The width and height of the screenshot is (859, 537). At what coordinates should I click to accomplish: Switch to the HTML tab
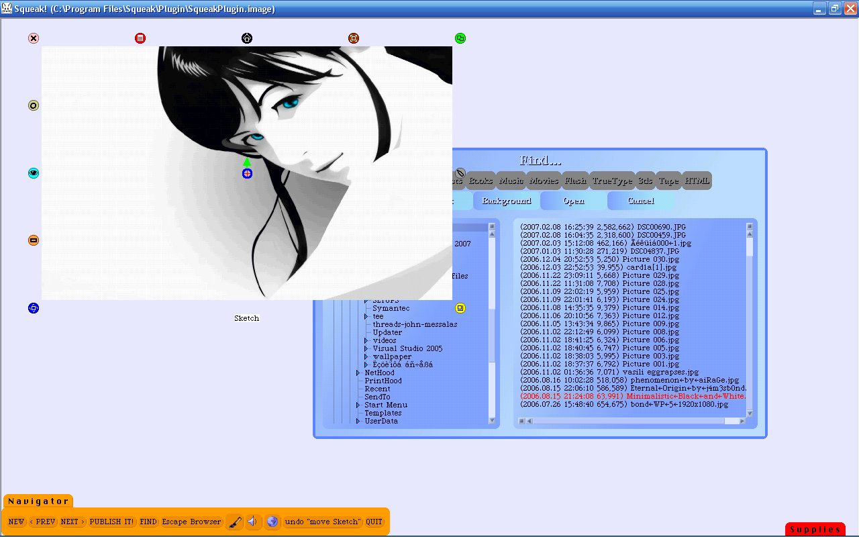(x=697, y=181)
